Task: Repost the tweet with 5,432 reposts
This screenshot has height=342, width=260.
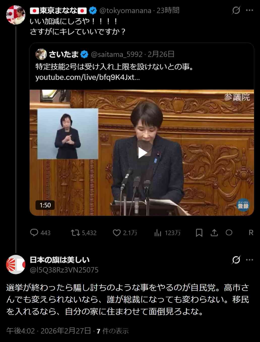Action: click(75, 233)
